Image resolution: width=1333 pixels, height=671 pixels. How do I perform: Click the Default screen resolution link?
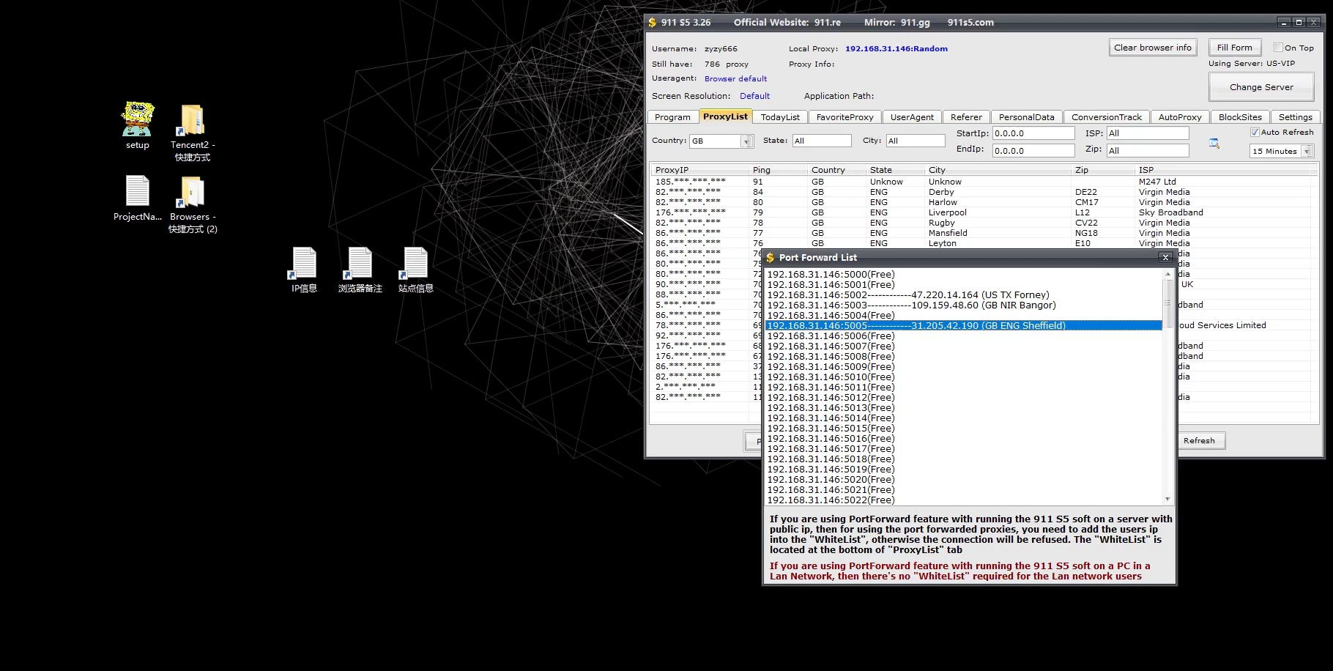click(x=754, y=96)
